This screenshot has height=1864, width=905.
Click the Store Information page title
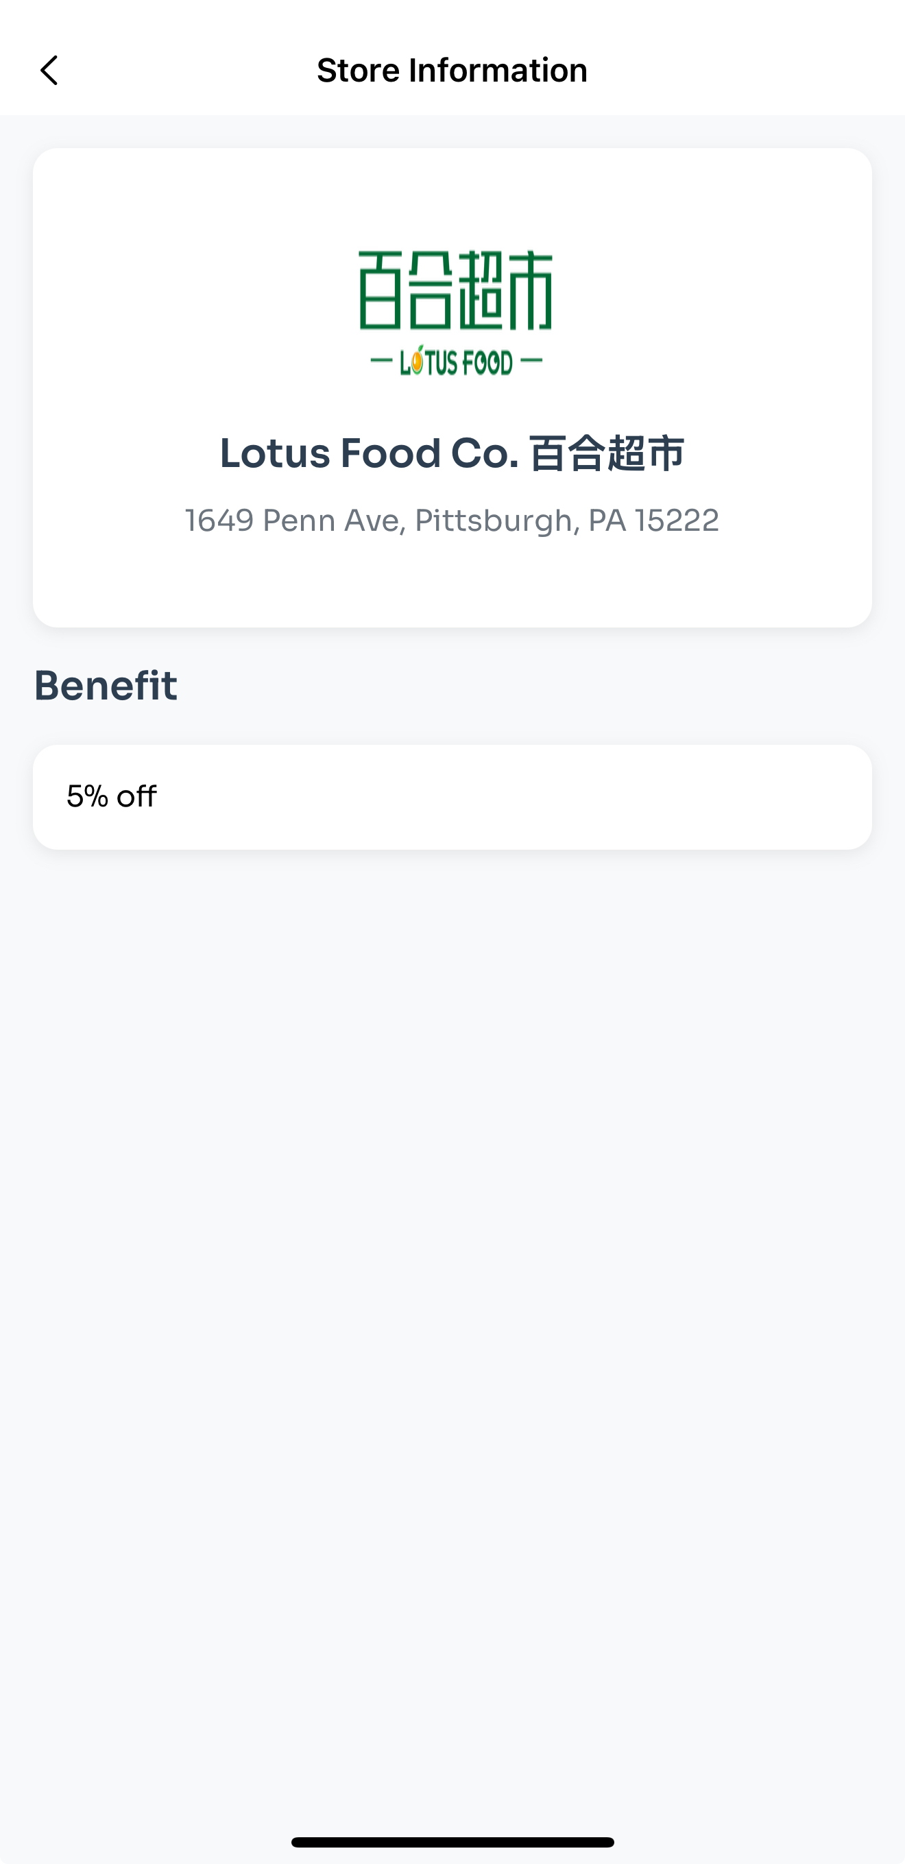click(x=452, y=70)
